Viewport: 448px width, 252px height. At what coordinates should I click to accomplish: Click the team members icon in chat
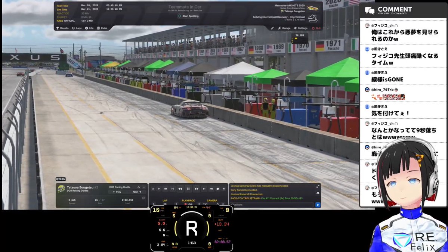tap(318, 193)
